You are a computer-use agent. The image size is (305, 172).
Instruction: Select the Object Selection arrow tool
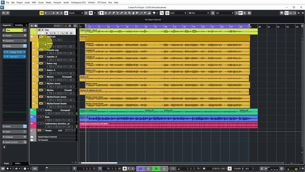coord(102,13)
